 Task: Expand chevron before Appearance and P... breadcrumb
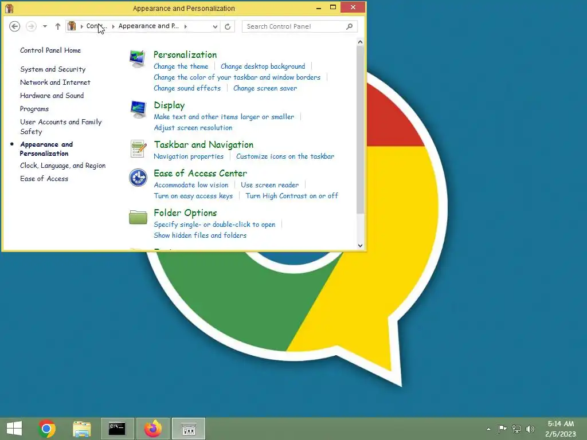[113, 26]
